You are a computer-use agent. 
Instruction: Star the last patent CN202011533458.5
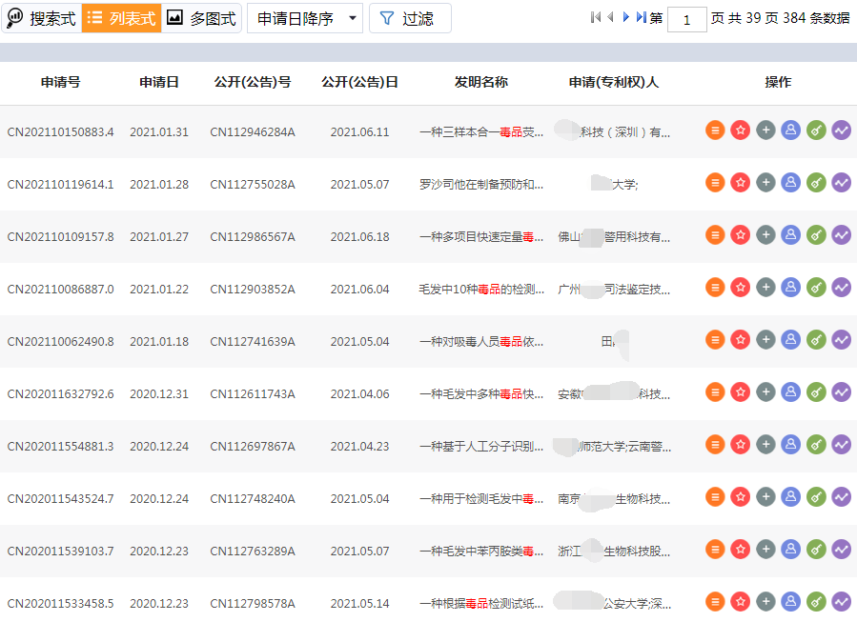point(741,601)
